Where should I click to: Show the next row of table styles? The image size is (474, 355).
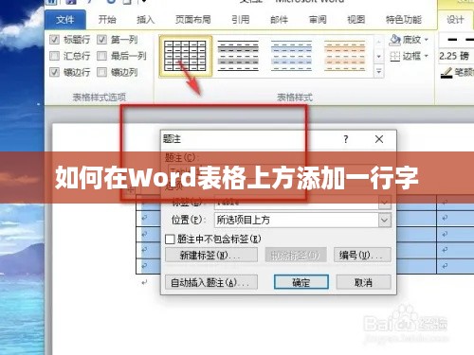[x=378, y=57]
